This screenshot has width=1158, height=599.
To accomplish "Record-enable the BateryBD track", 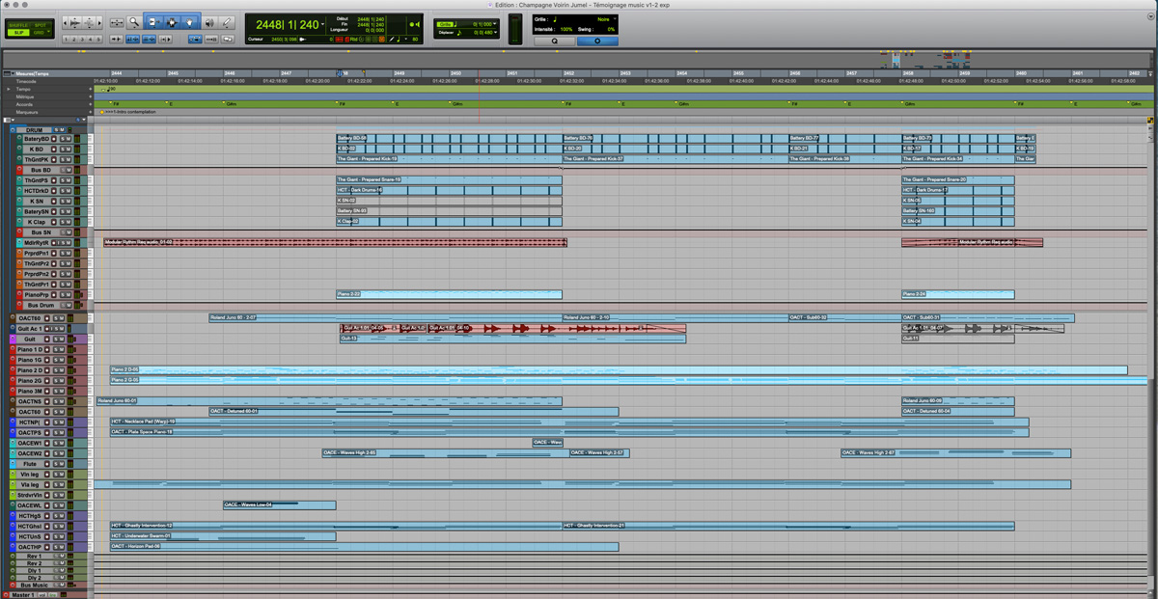I will tap(54, 139).
